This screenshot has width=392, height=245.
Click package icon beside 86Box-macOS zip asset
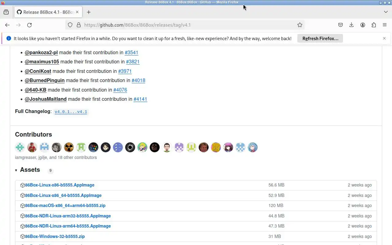click(22, 206)
